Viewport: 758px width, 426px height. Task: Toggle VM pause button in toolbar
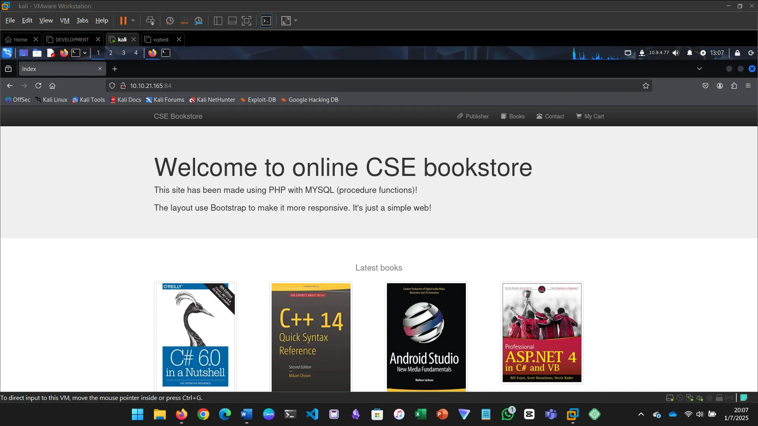click(x=123, y=21)
